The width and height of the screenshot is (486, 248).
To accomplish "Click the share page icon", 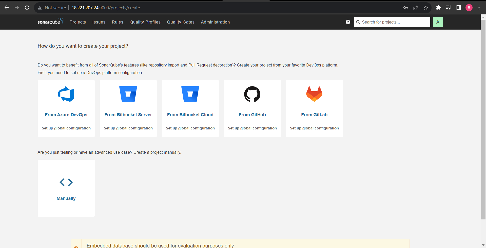I will tap(416, 8).
